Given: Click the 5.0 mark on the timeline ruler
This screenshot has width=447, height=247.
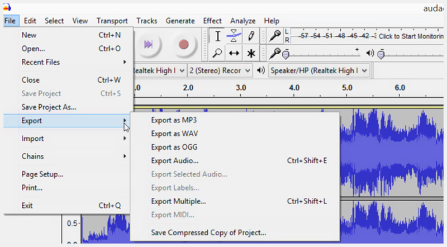Looking at the screenshot, I should click(347, 88).
